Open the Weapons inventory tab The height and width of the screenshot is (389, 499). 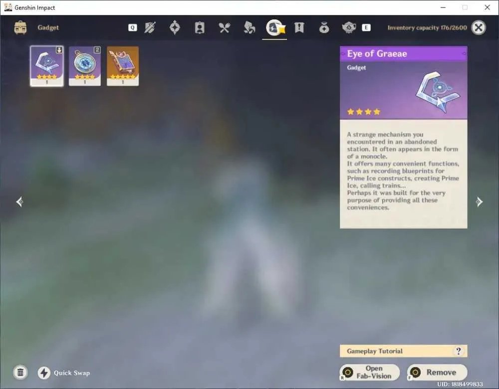(x=150, y=27)
